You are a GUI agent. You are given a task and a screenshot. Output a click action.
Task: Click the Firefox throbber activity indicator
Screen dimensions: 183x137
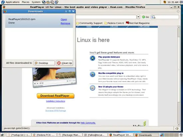pyautogui.click(x=178, y=11)
